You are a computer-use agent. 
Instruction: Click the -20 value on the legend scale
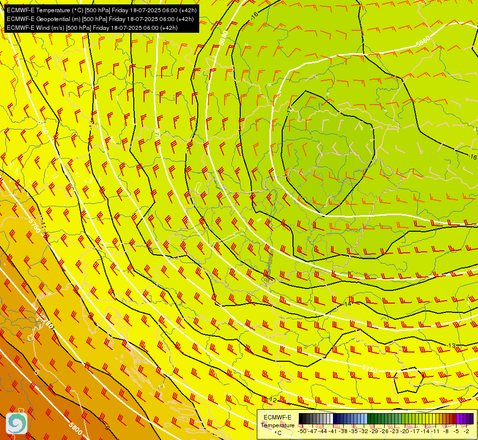pyautogui.click(x=404, y=431)
